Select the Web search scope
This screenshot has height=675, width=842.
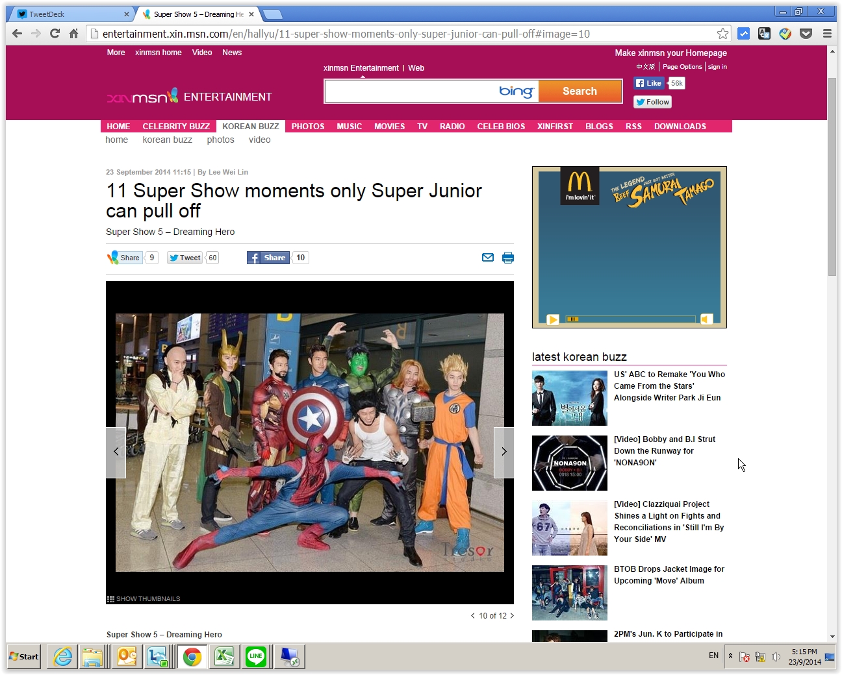click(x=416, y=68)
